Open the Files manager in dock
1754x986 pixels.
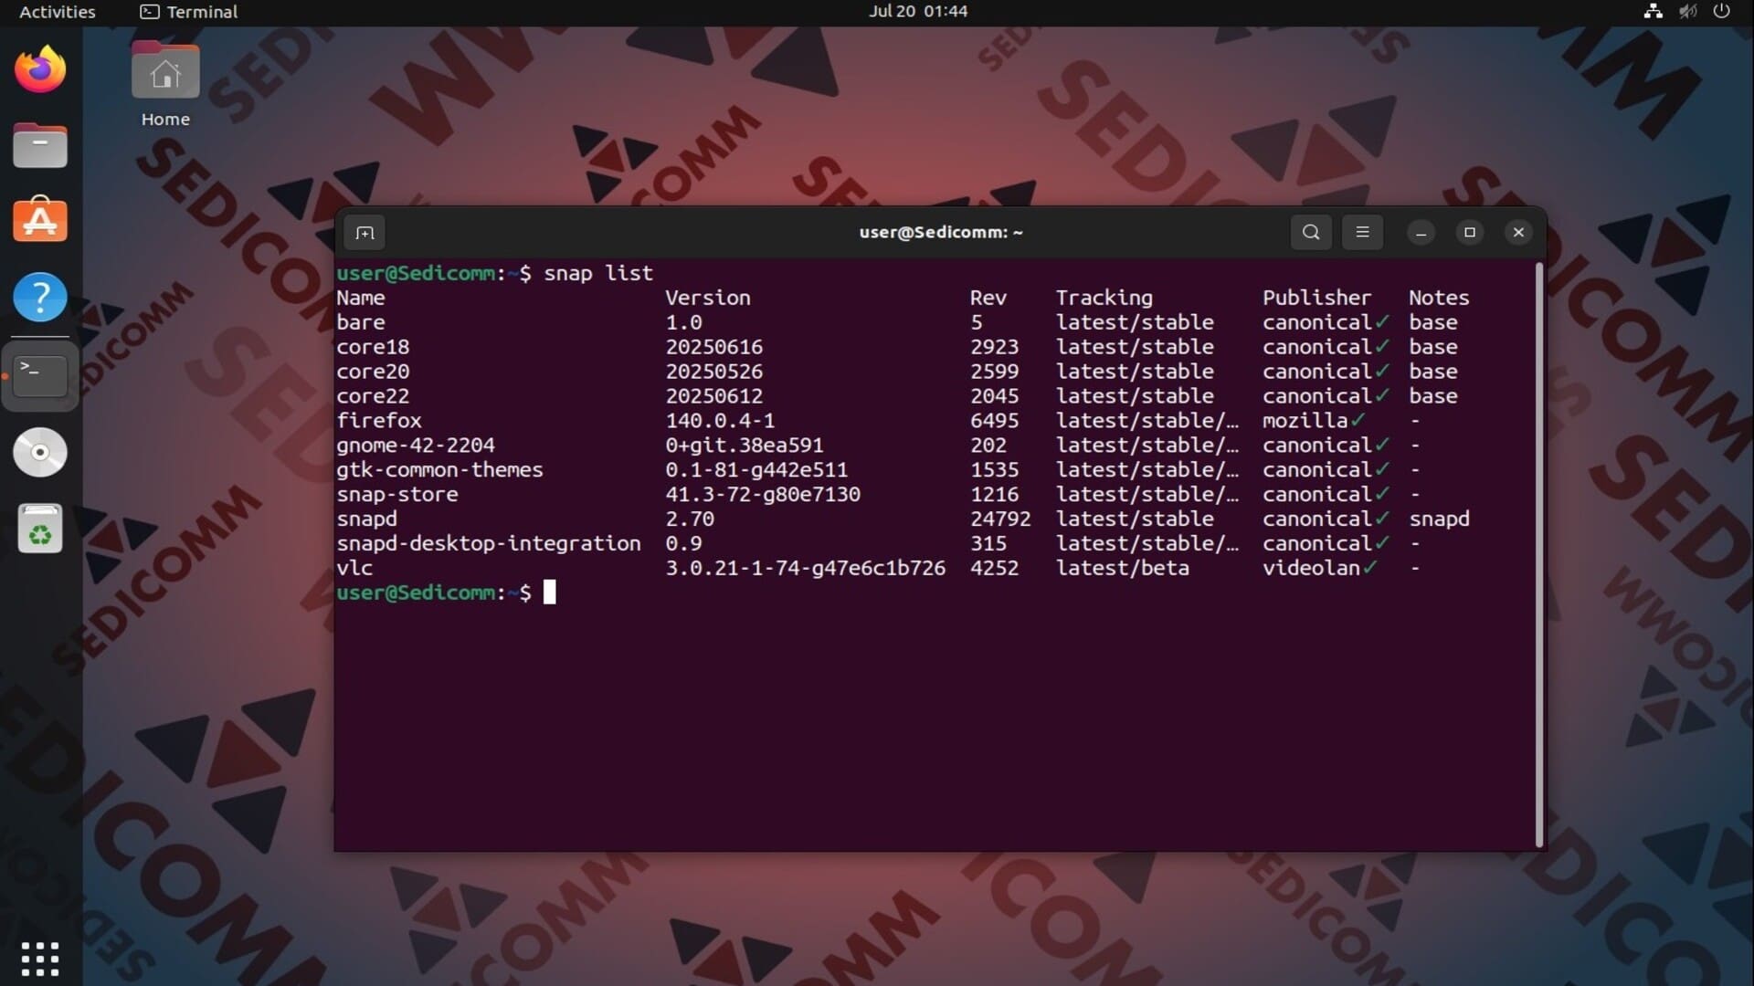click(40, 146)
